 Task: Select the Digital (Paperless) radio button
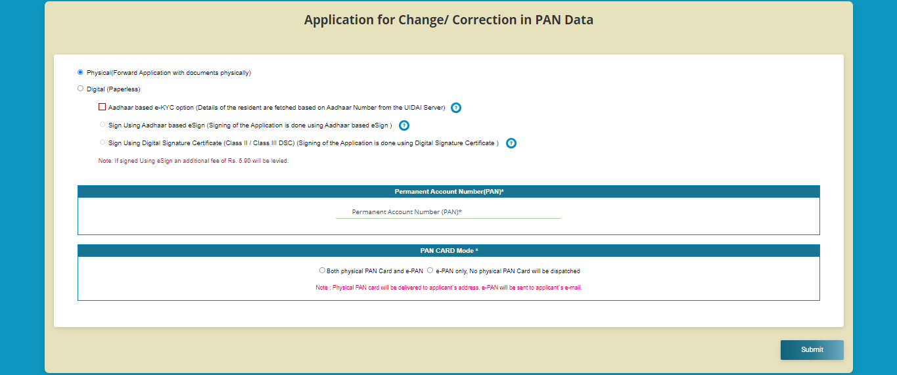(x=80, y=88)
